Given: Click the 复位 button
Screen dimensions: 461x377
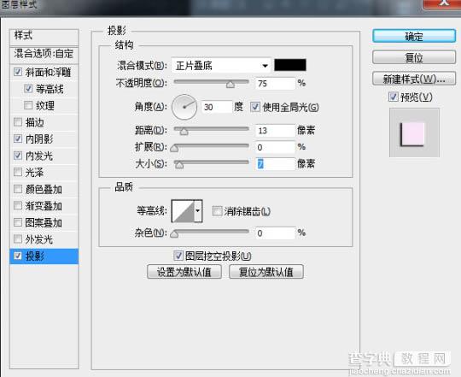Looking at the screenshot, I should pyautogui.click(x=414, y=57).
